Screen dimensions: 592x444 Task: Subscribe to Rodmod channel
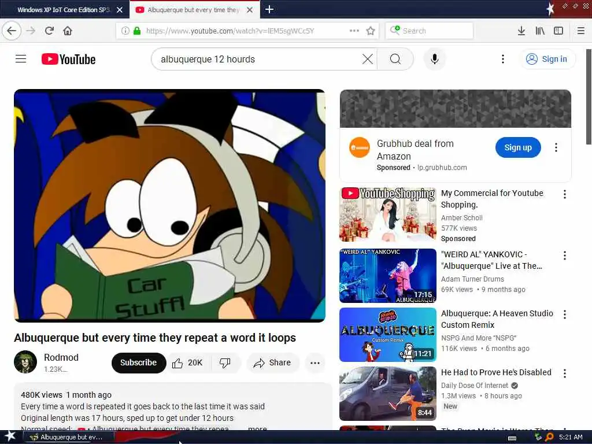pos(139,362)
